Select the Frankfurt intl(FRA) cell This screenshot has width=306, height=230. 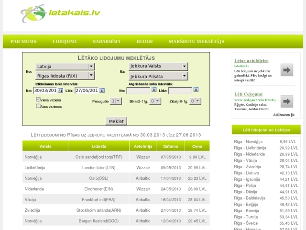click(99, 199)
